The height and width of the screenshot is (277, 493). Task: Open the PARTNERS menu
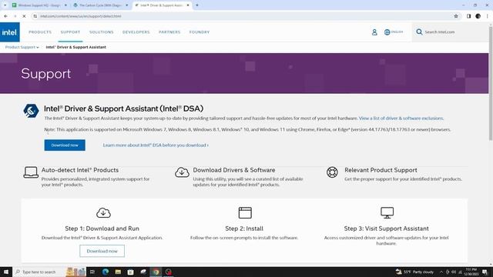click(169, 32)
